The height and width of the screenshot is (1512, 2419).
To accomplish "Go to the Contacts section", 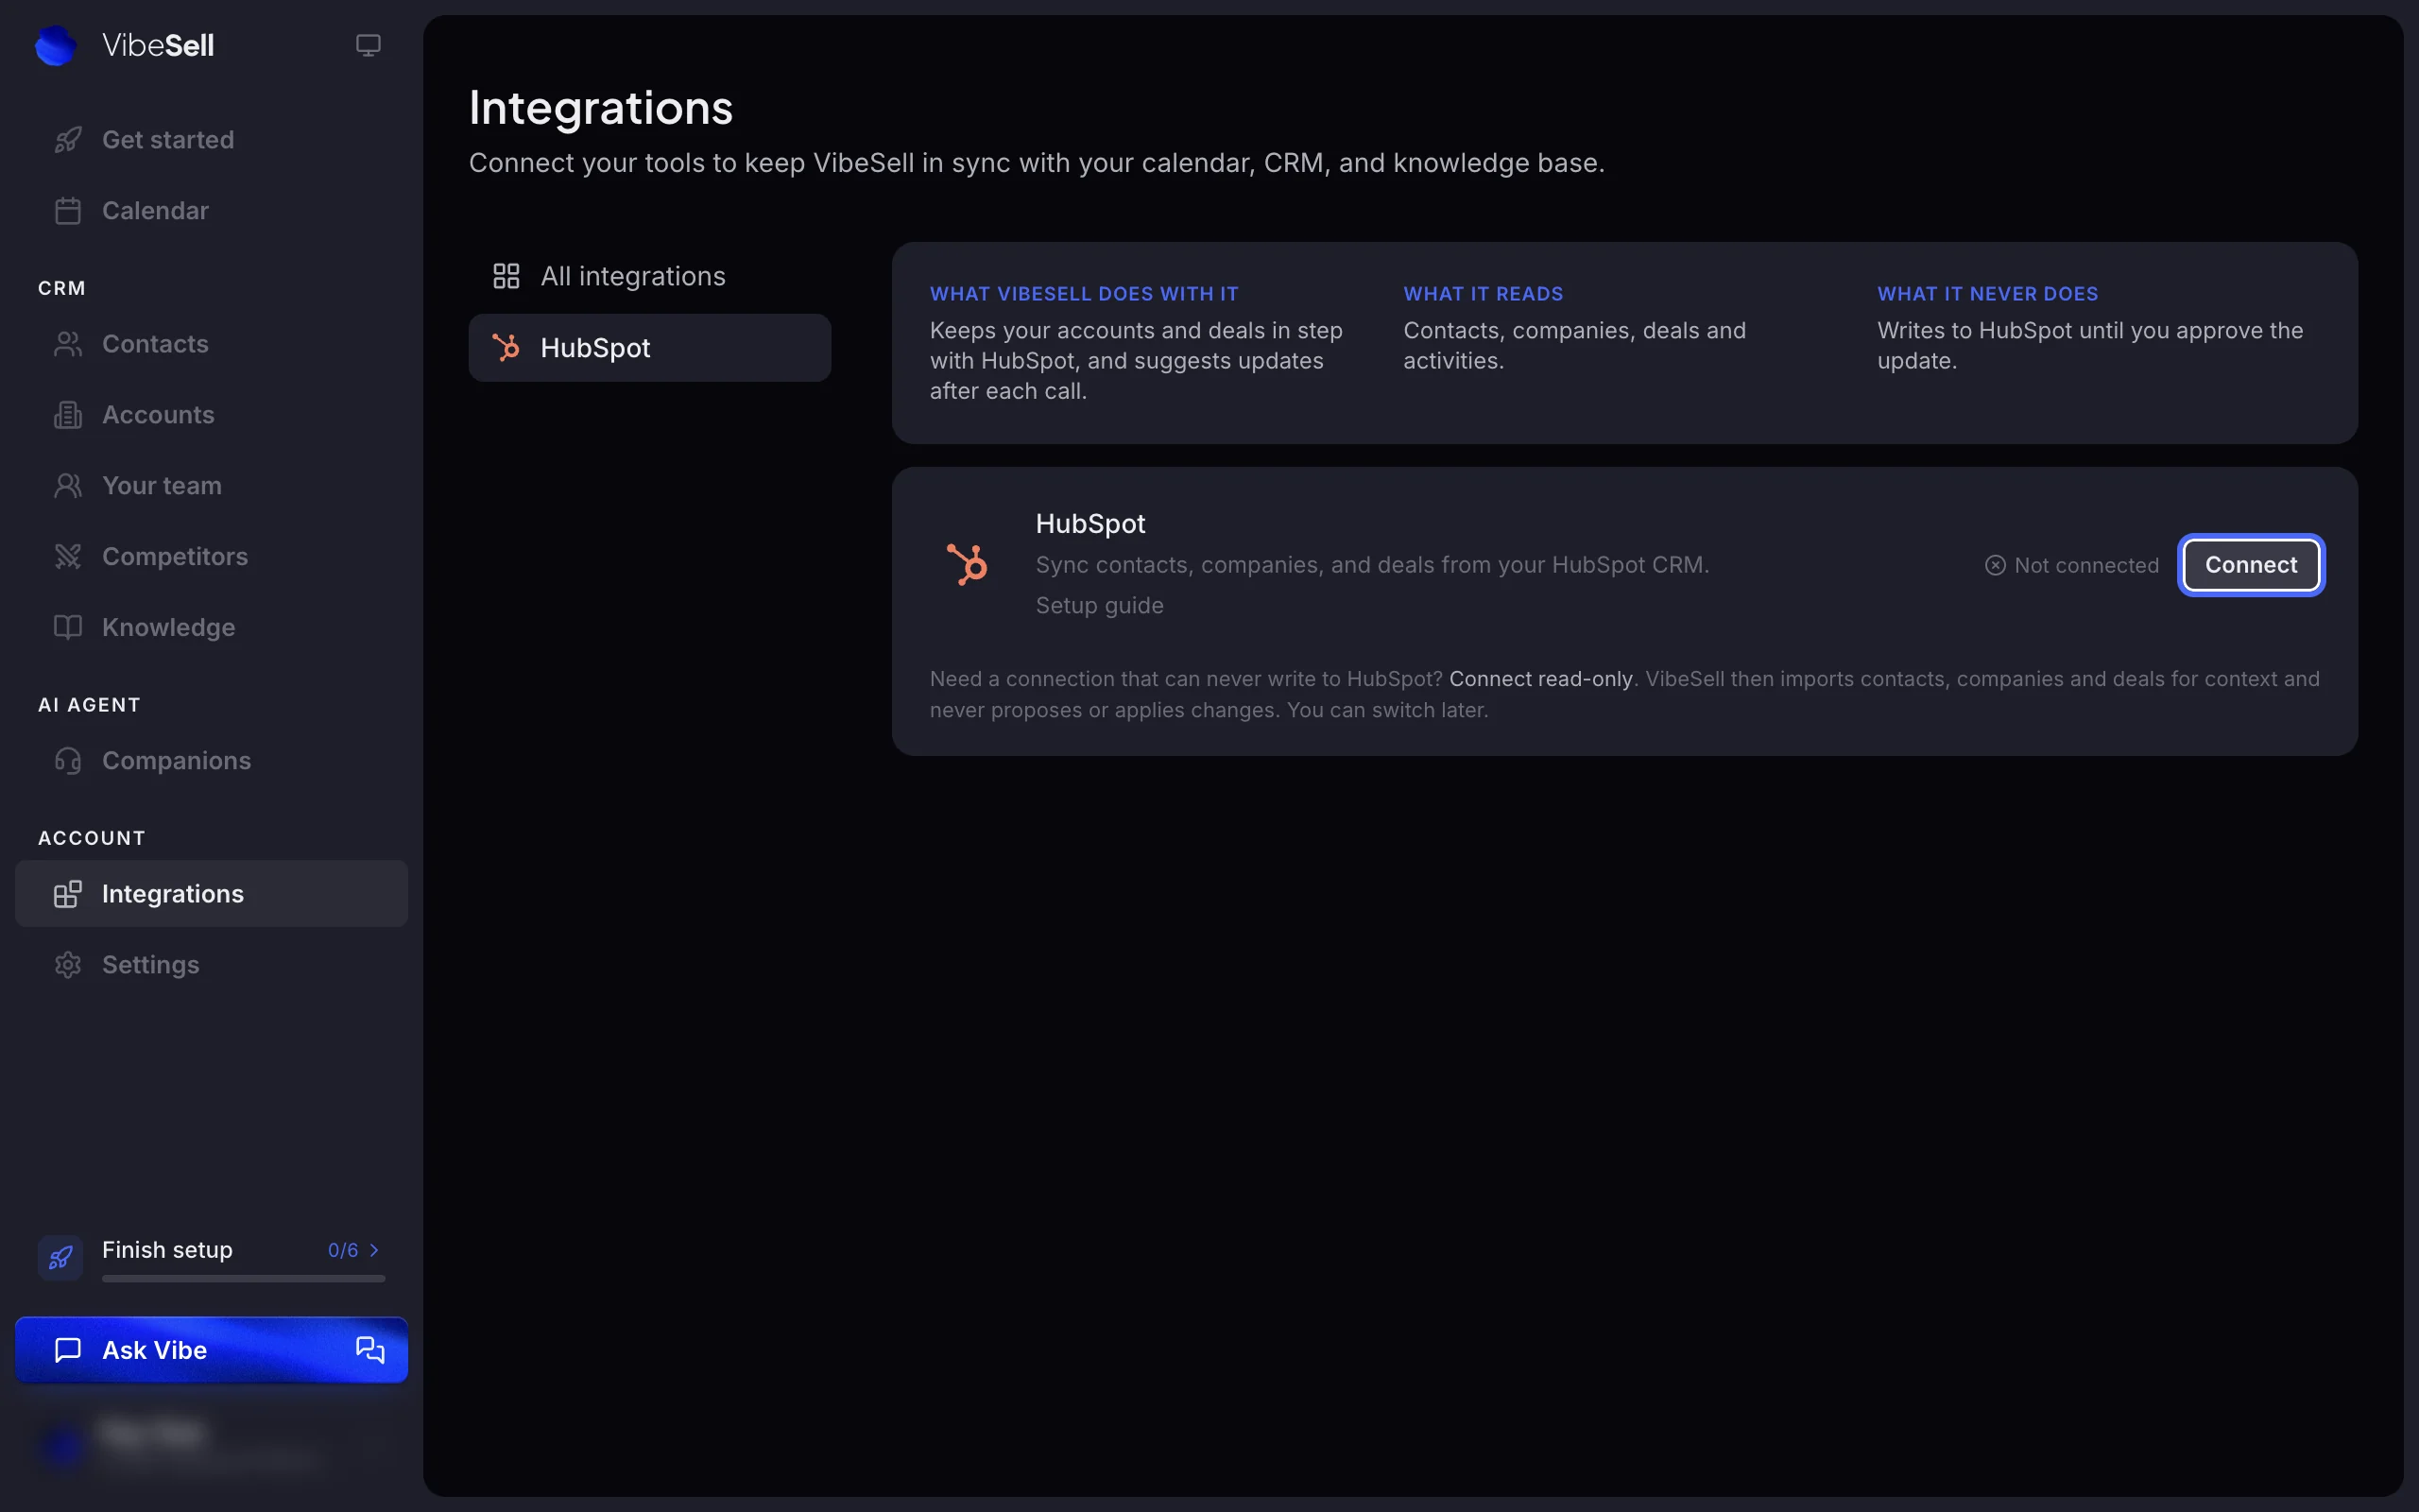I will point(211,344).
